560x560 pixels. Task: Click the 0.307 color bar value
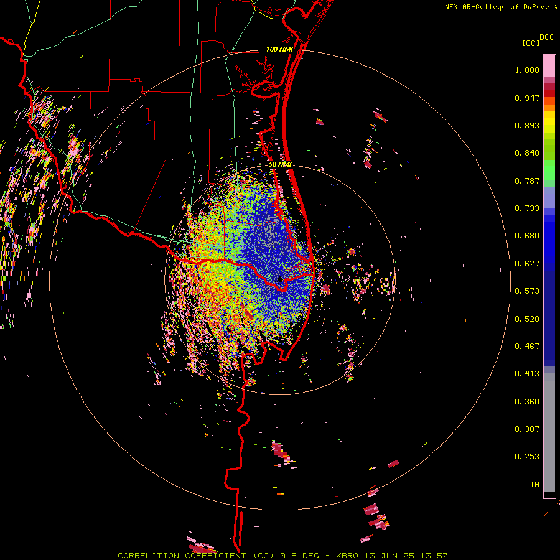tap(527, 429)
